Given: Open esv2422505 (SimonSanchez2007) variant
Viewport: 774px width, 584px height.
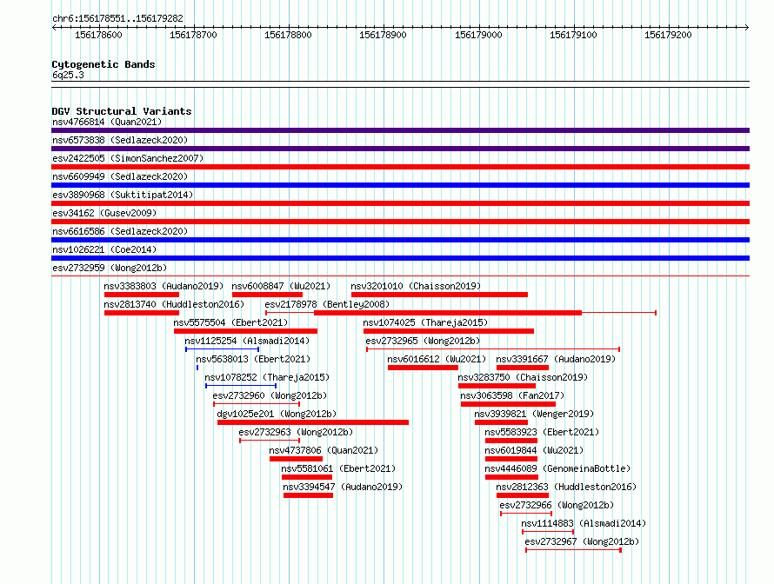Looking at the screenshot, I should pos(128,158).
